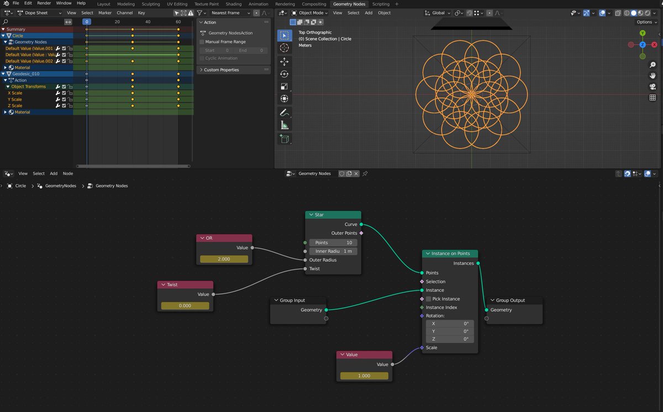Click the Blender logo icon

tap(5, 3)
